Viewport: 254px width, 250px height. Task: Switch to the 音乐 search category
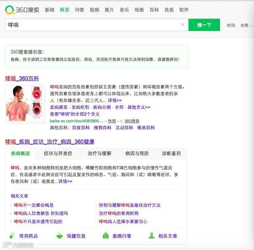click(x=124, y=10)
